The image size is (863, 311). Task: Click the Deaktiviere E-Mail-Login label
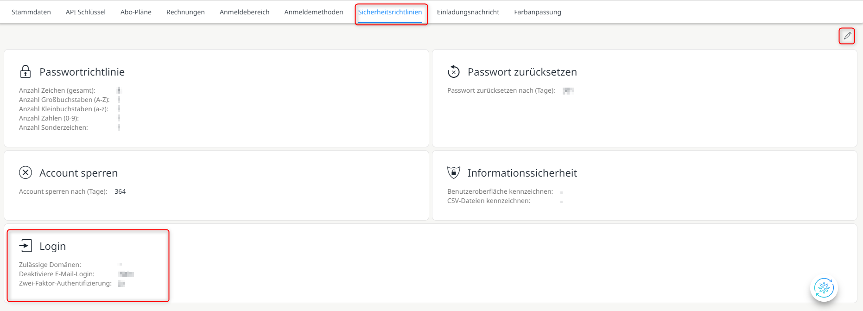pos(57,274)
